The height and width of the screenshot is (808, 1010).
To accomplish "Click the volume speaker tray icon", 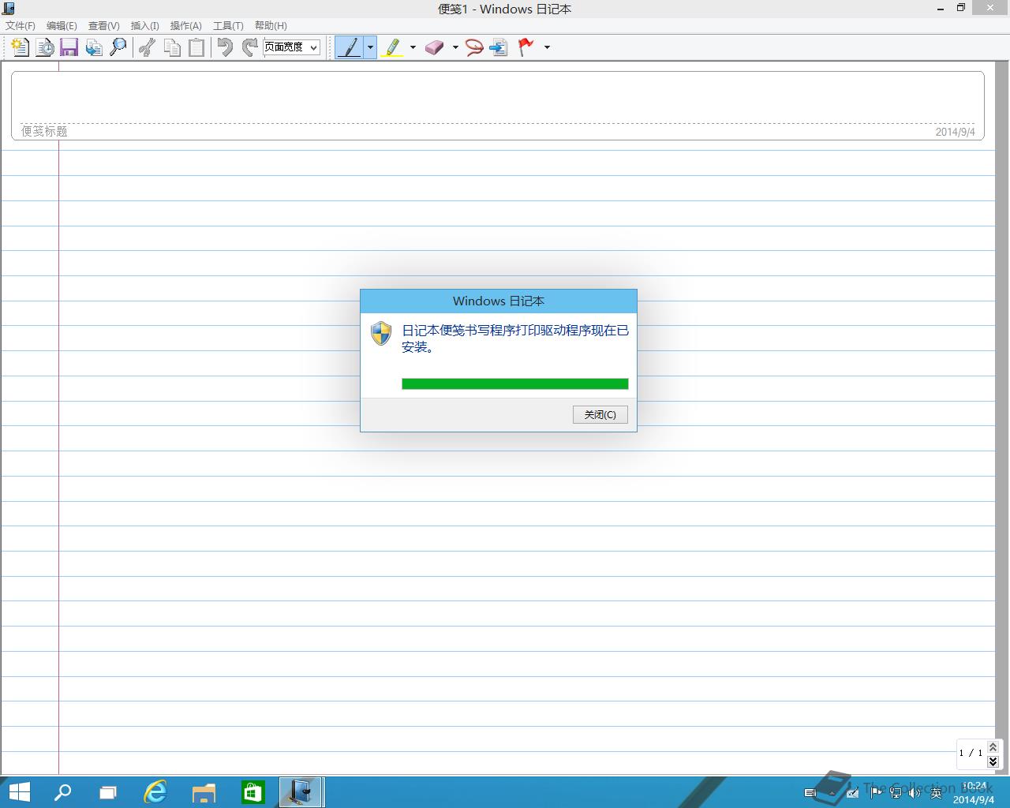I will tap(915, 792).
